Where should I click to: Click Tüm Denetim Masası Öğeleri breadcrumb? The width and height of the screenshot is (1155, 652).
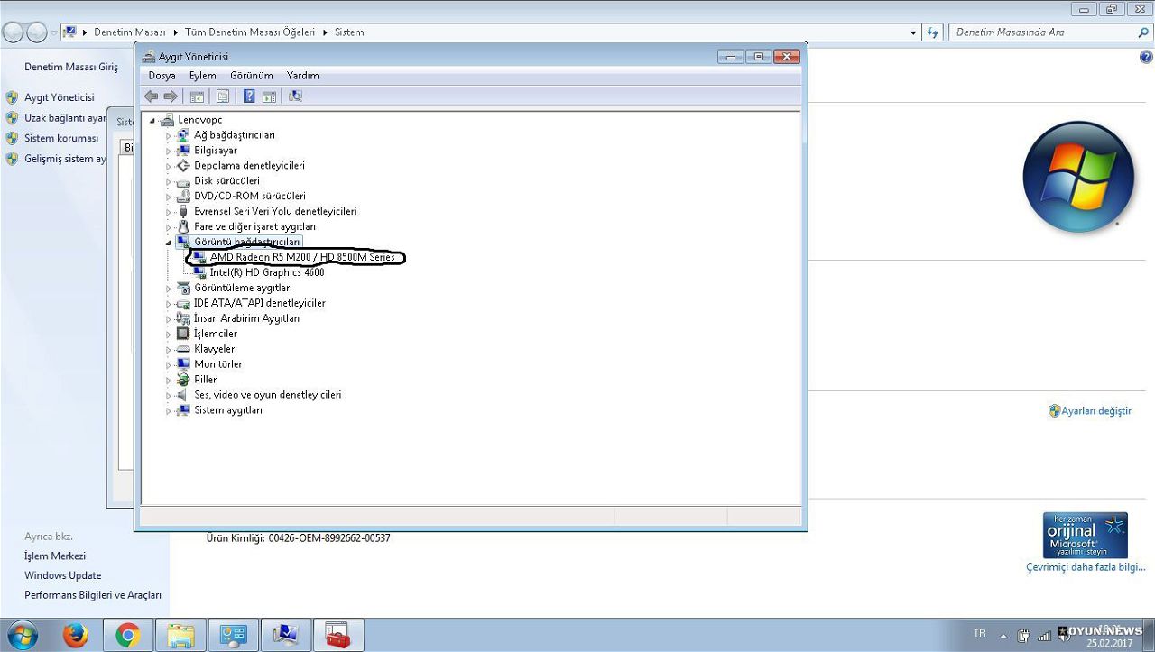pyautogui.click(x=250, y=32)
